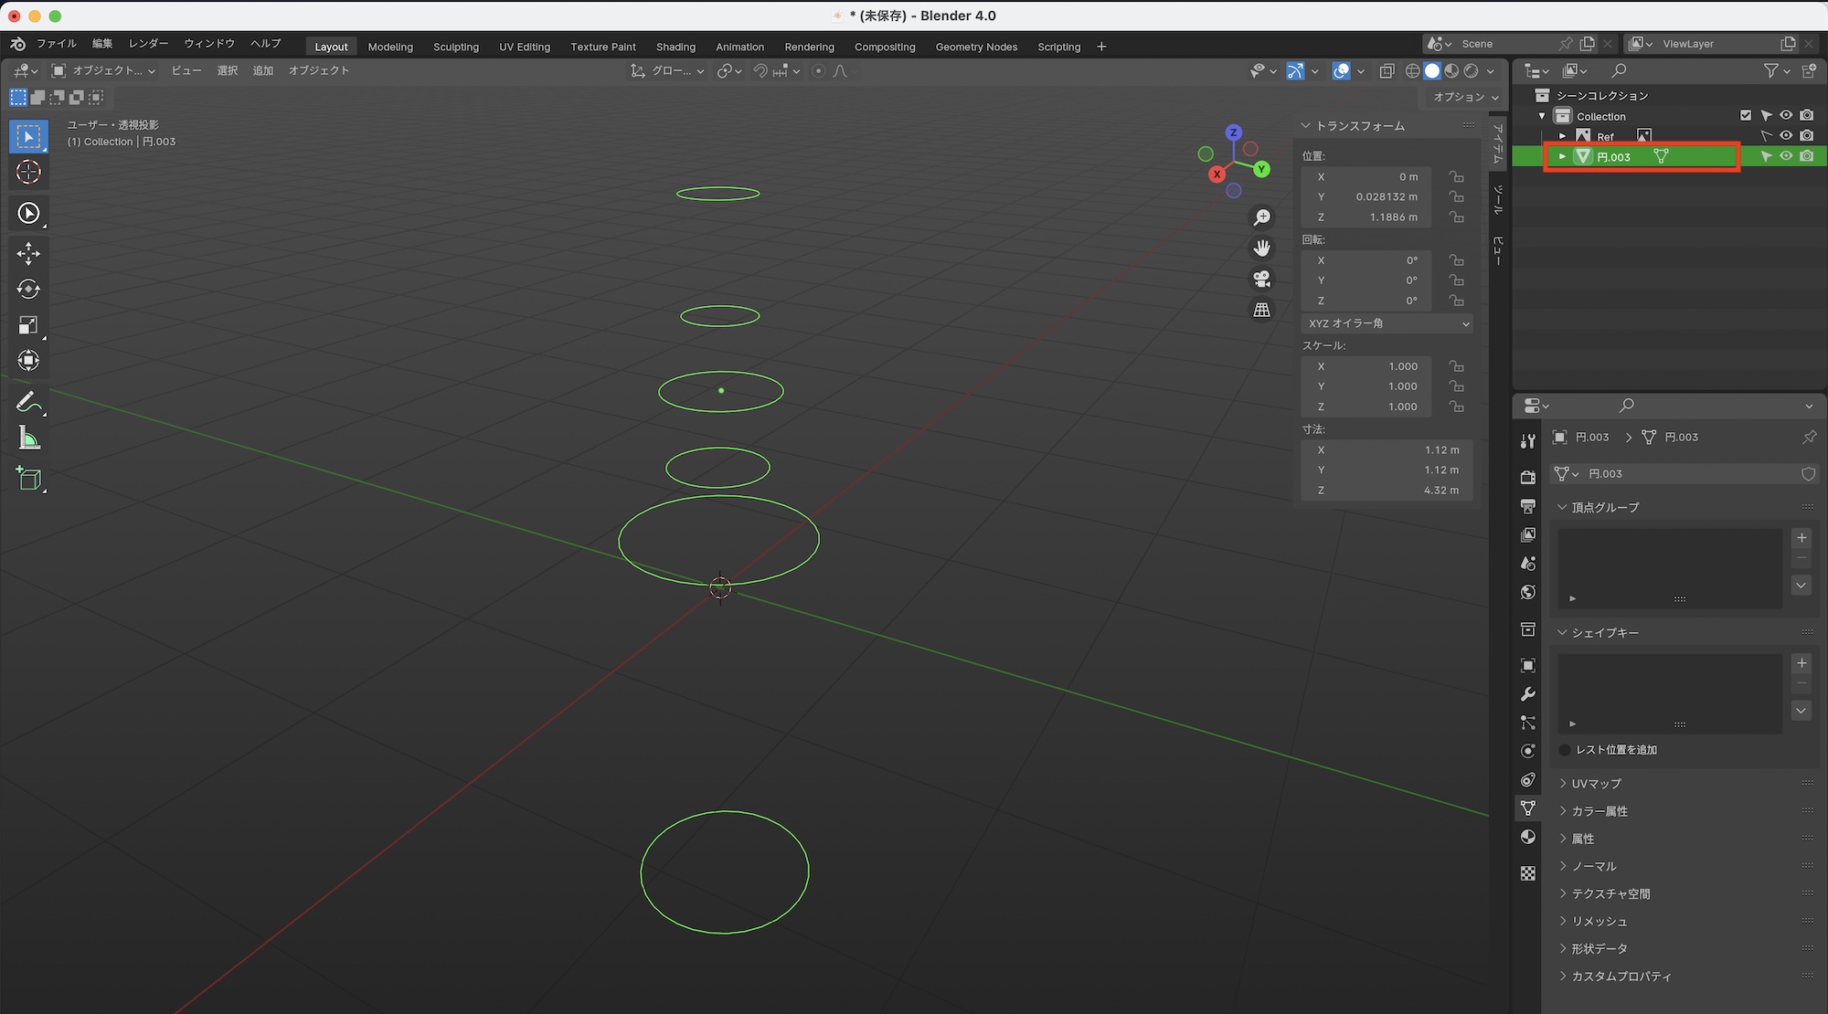Add a new vertex group with plus button
This screenshot has width=1828, height=1014.
coord(1801,538)
